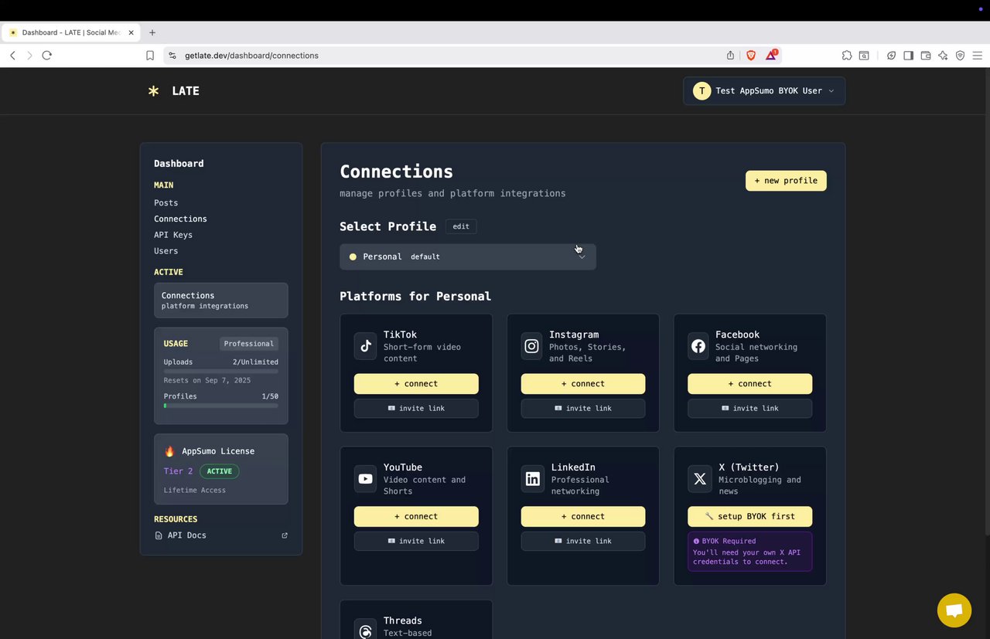Bookmark this page using the bookmark icon
This screenshot has width=990, height=639.
(150, 56)
